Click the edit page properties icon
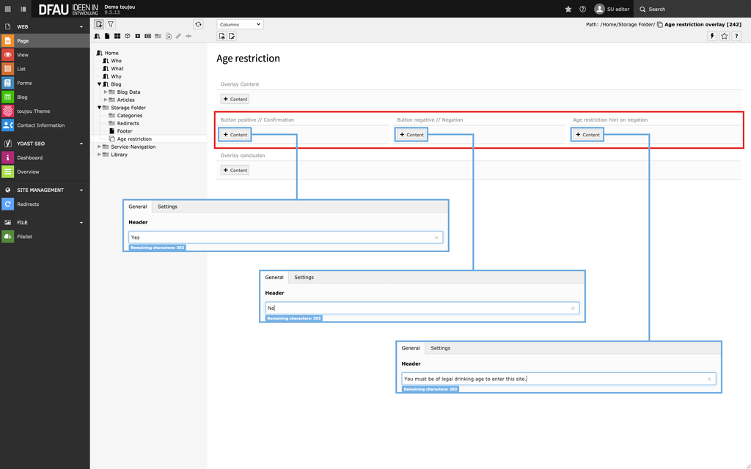The height and width of the screenshot is (469, 751). tap(232, 36)
